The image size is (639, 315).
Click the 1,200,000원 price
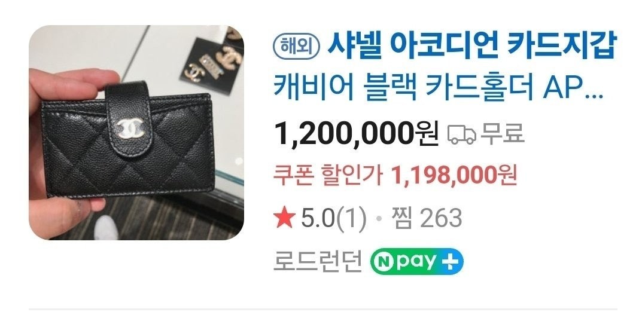pyautogui.click(x=356, y=133)
